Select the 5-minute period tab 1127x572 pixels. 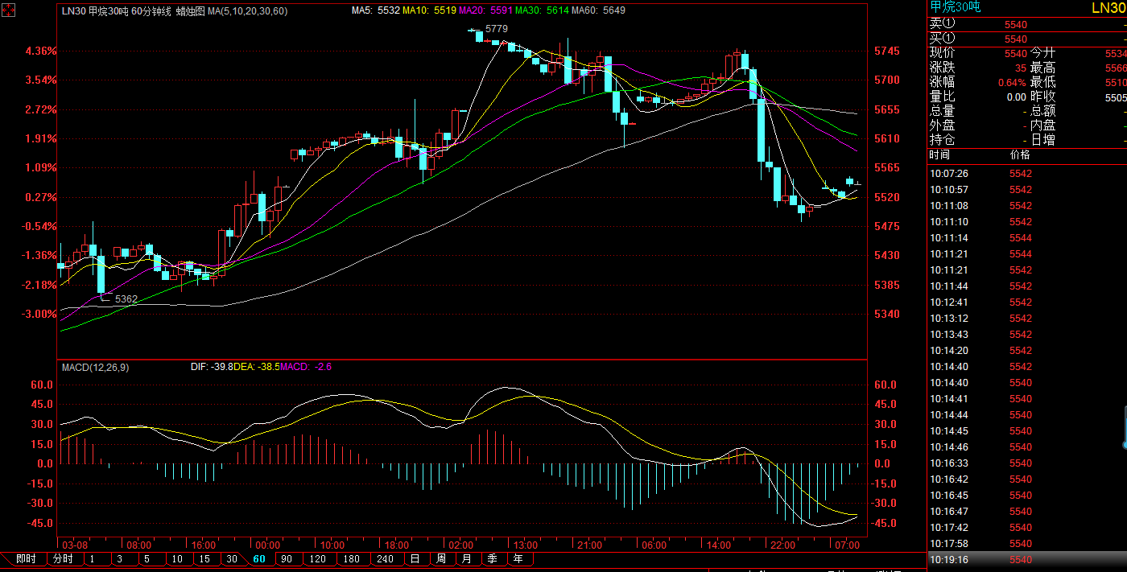point(147,558)
